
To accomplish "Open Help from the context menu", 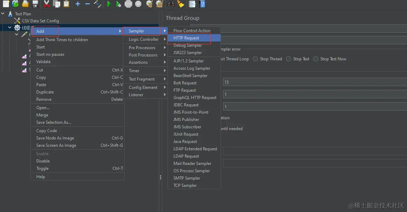I will 77,177.
